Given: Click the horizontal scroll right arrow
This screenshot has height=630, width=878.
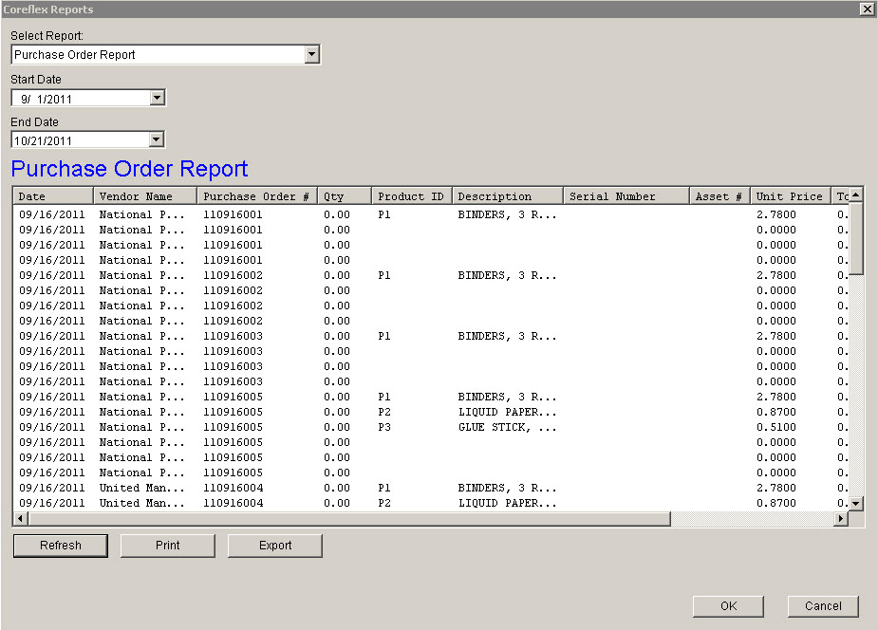Looking at the screenshot, I should click(840, 519).
